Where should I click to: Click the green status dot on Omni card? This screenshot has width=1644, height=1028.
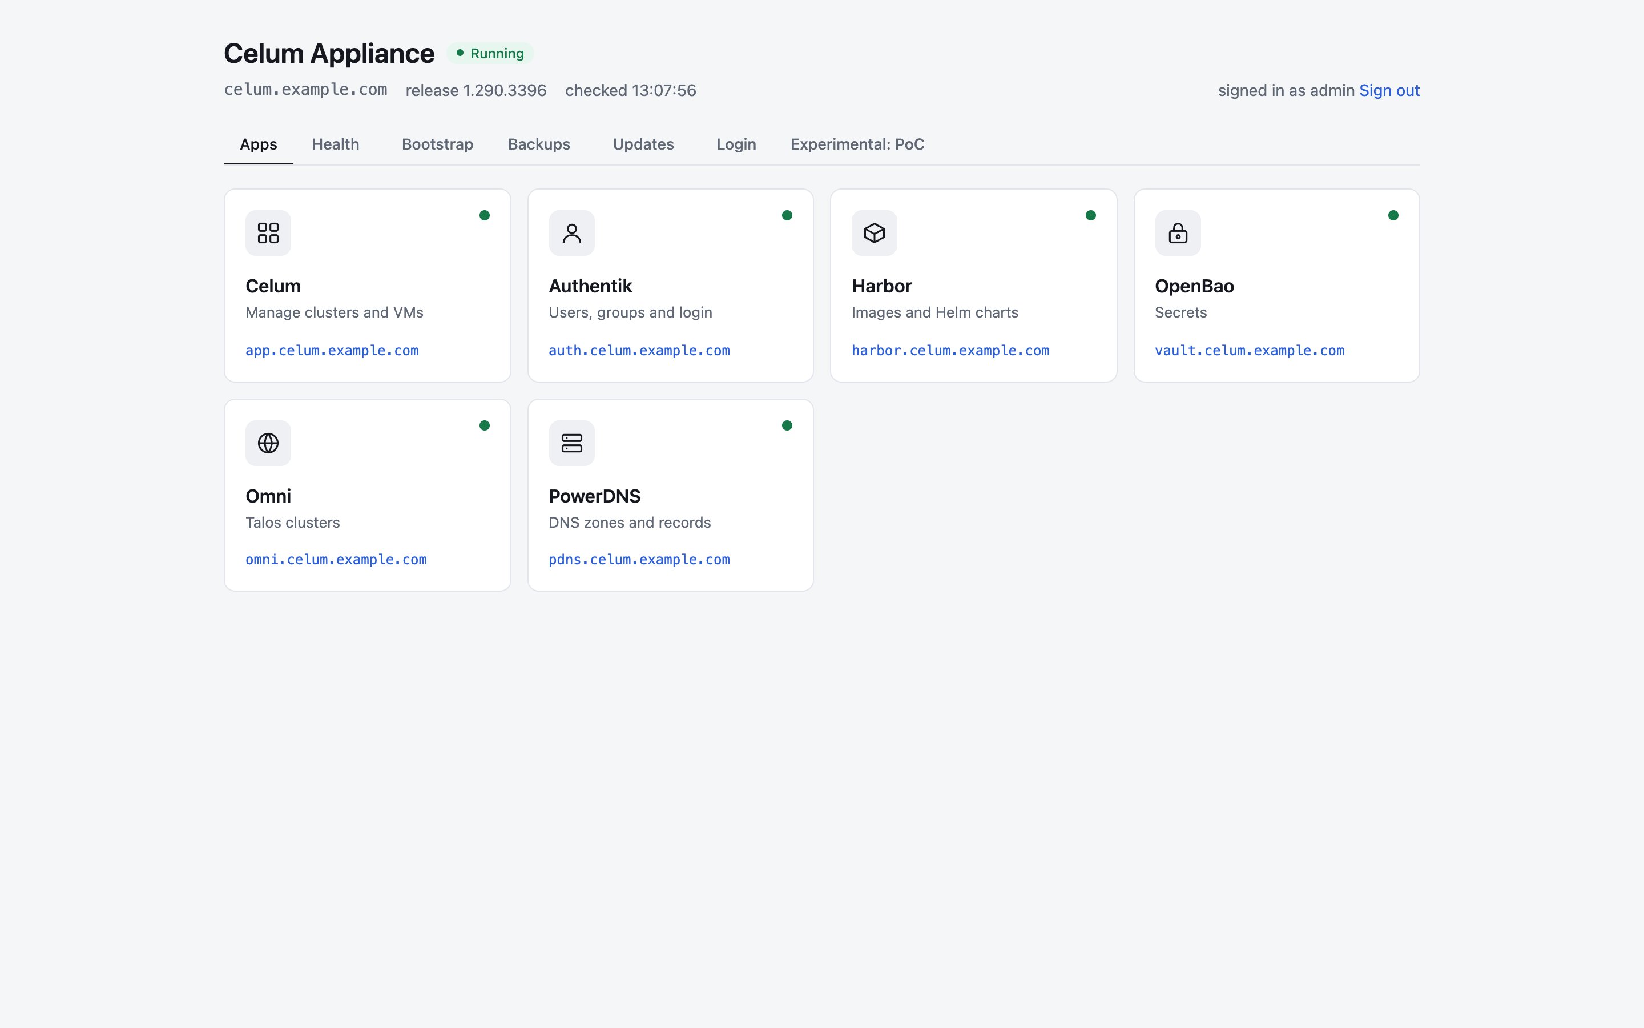(485, 425)
